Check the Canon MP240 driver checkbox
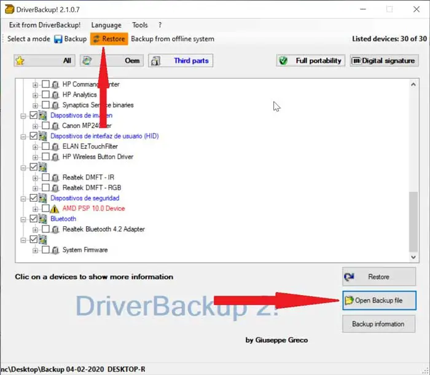 click(x=45, y=125)
